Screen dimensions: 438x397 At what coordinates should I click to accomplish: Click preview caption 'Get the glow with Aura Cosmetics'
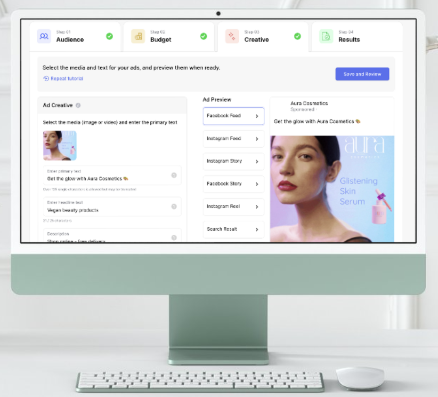(x=317, y=121)
